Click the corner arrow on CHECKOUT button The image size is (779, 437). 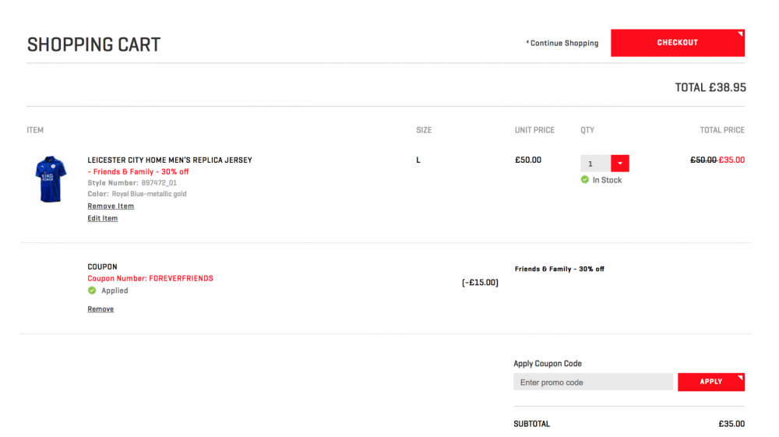[740, 33]
